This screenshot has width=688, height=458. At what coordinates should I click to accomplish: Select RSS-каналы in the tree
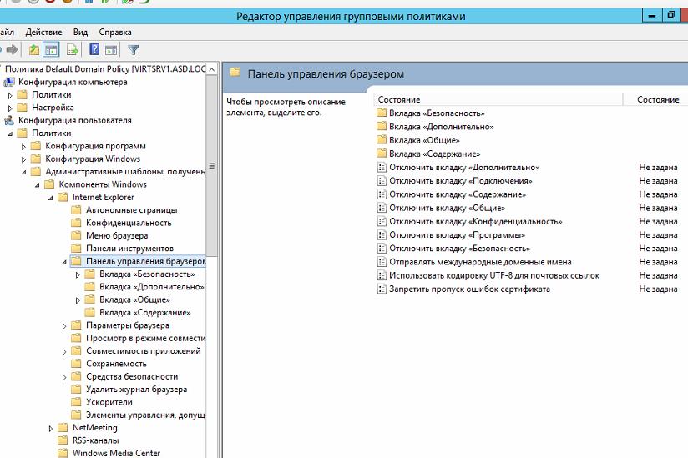click(96, 440)
